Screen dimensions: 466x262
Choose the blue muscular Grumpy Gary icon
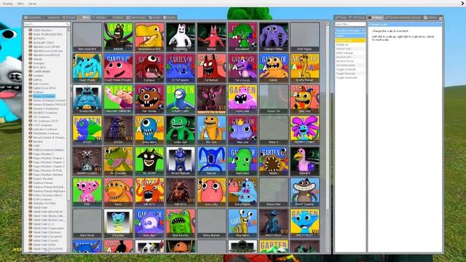(x=87, y=99)
